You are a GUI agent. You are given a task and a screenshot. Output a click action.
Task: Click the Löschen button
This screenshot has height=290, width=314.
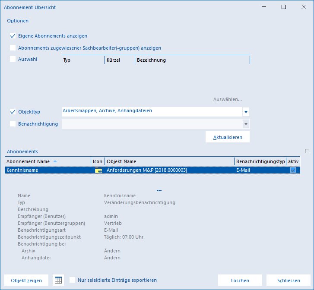click(240, 280)
